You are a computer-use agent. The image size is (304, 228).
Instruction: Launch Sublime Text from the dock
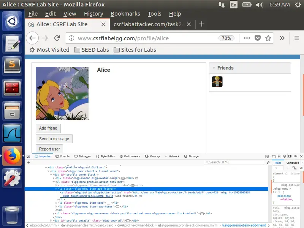[12, 66]
